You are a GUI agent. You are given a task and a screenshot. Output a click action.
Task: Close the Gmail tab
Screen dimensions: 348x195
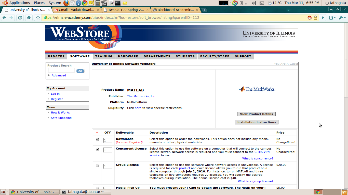[x=98, y=10]
